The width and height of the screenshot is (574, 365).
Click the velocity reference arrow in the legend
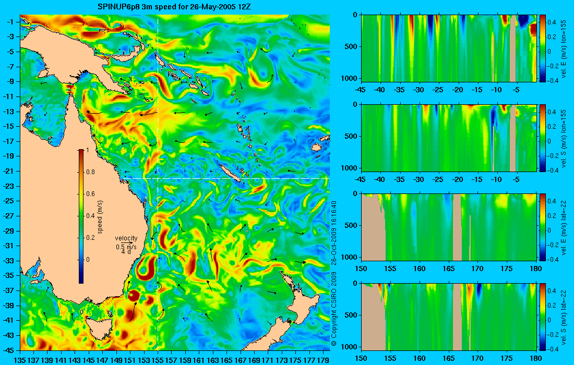[127, 242]
